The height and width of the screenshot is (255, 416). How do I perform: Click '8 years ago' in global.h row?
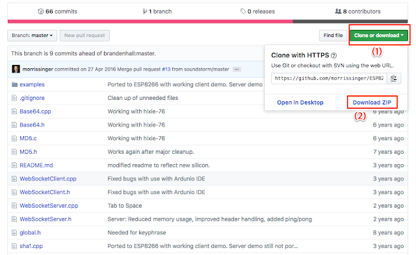[389, 233]
